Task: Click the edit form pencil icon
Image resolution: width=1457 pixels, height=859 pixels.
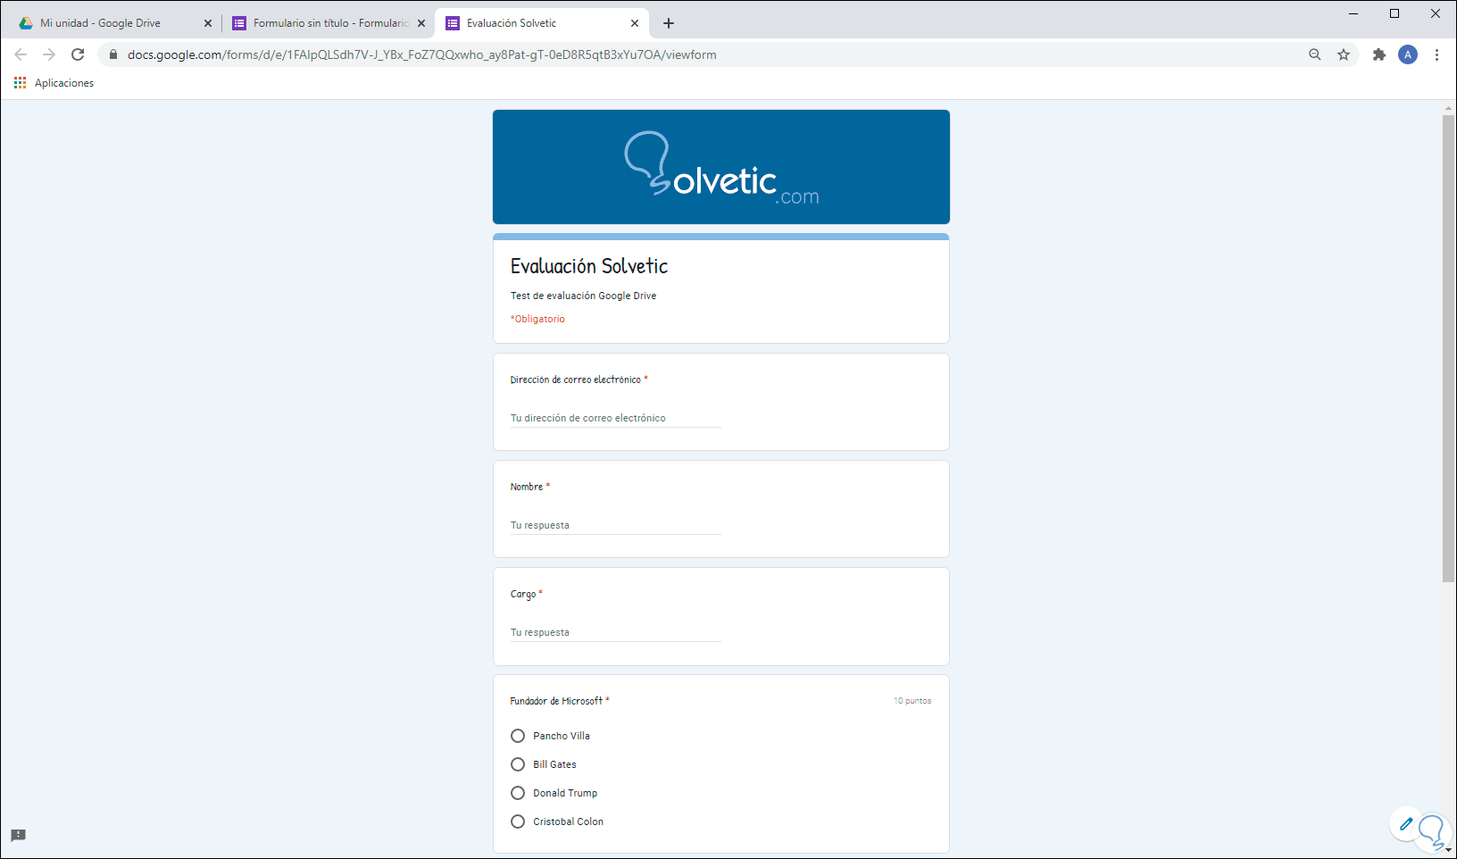Action: [x=1406, y=824]
